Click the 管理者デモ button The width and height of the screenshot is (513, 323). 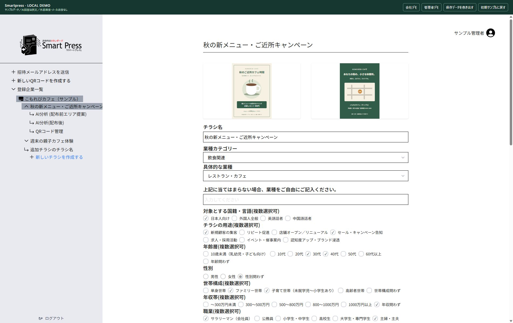tap(431, 7)
